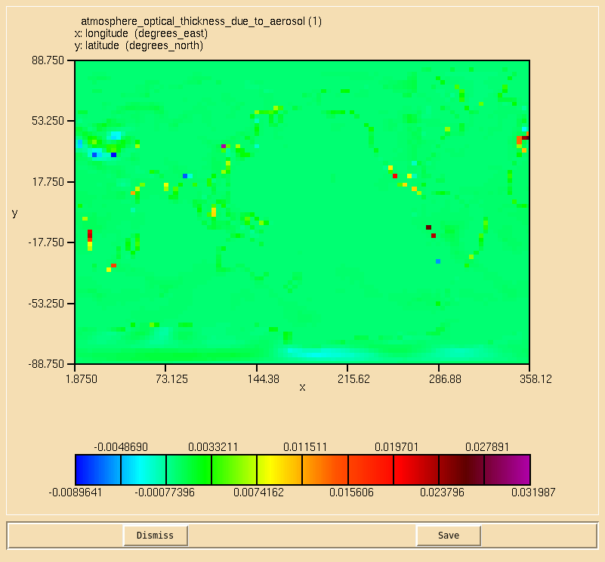The image size is (605, 562).
Task: Click the plot title atmosphere_optical_thickness_due_to_aerosol (1)
Action: tap(201, 21)
